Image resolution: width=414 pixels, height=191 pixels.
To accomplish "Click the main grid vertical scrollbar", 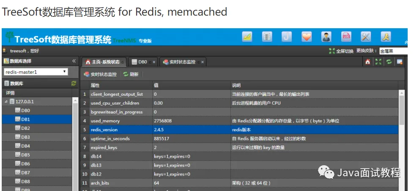I will pyautogui.click(x=402, y=110).
